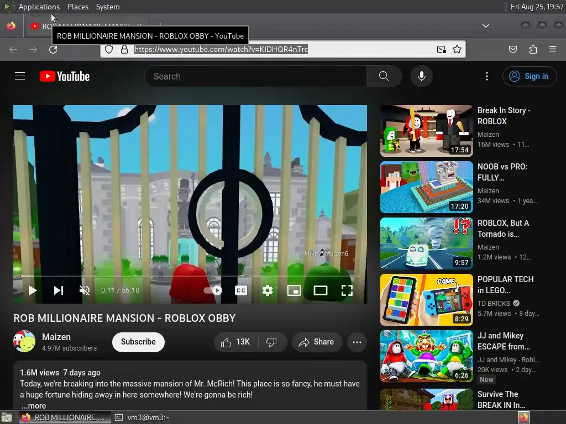
Task: Select the ROB MILLIONAIRE MANSION browser tab
Action: coord(87,26)
